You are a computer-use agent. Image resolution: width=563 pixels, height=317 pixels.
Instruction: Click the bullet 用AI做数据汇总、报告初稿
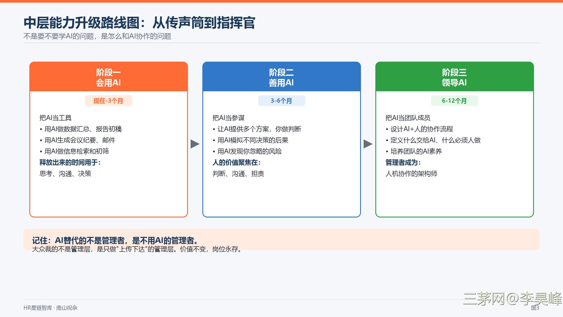point(81,129)
